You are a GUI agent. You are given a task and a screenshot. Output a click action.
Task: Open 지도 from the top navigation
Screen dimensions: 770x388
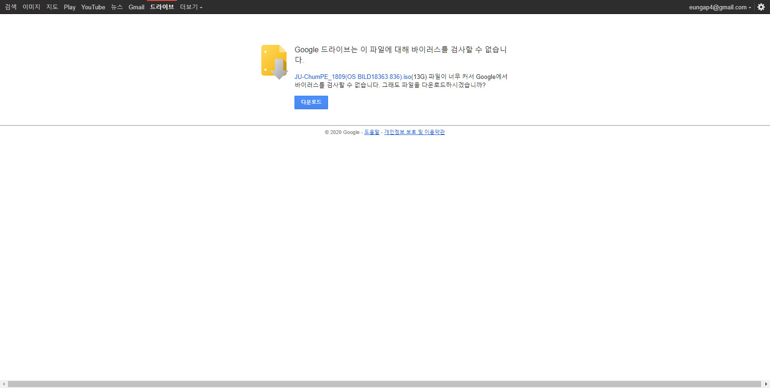(52, 7)
